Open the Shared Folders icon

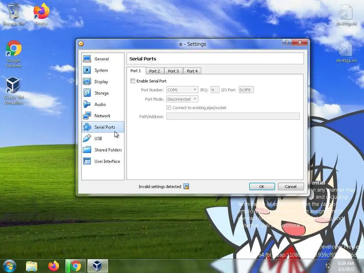tap(87, 150)
